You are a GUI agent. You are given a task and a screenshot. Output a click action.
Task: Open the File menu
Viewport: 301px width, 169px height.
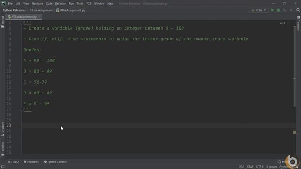[x=10, y=4]
